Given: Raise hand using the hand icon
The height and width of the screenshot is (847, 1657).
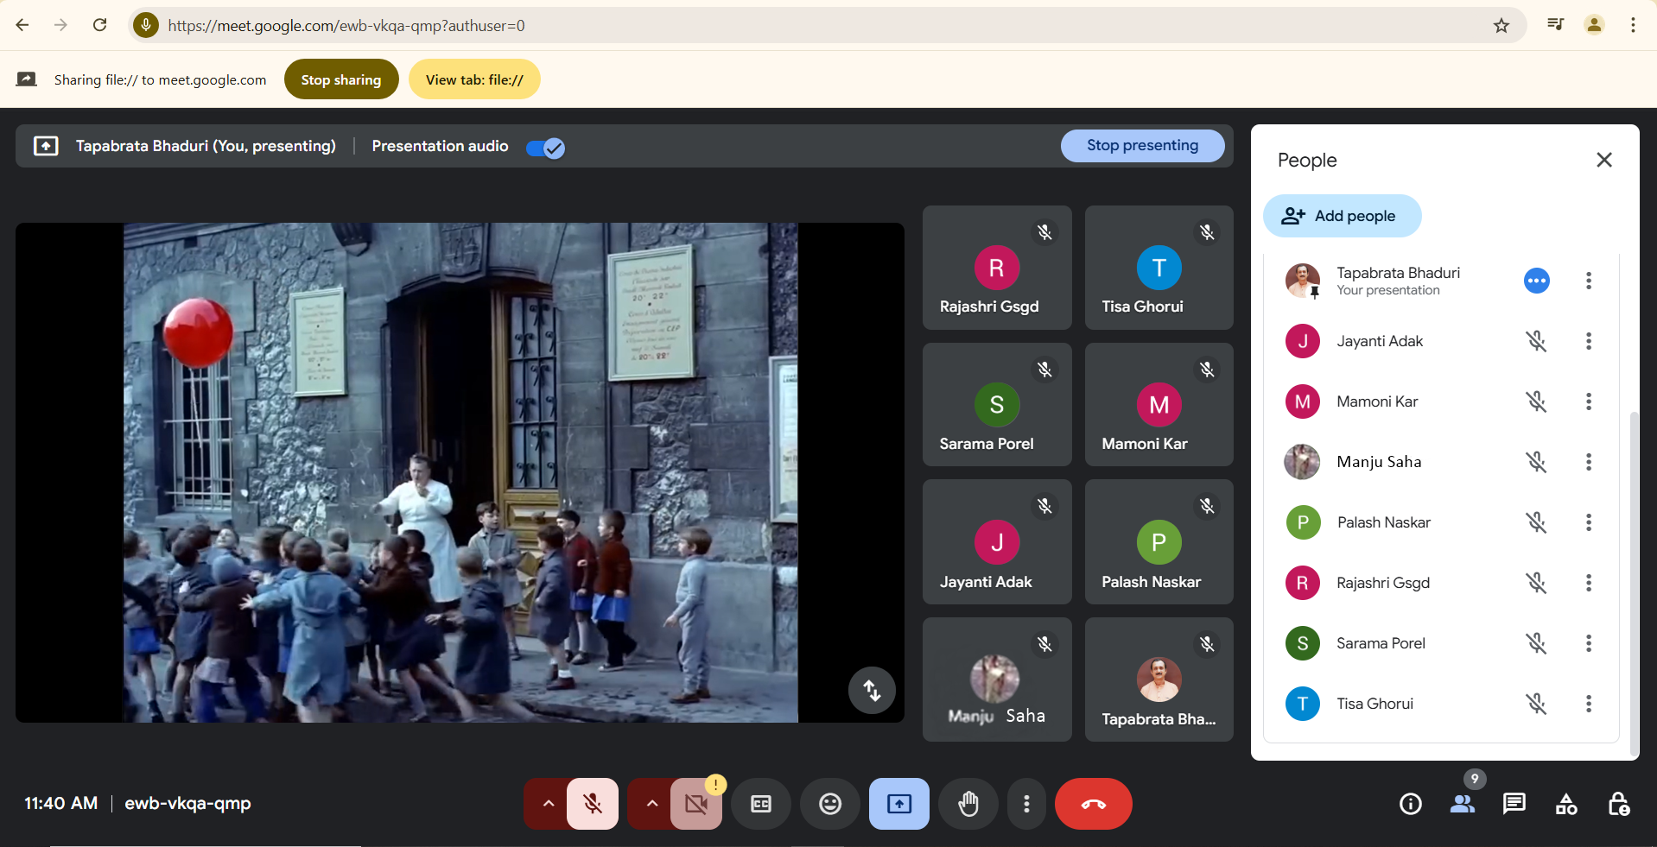Looking at the screenshot, I should [968, 804].
